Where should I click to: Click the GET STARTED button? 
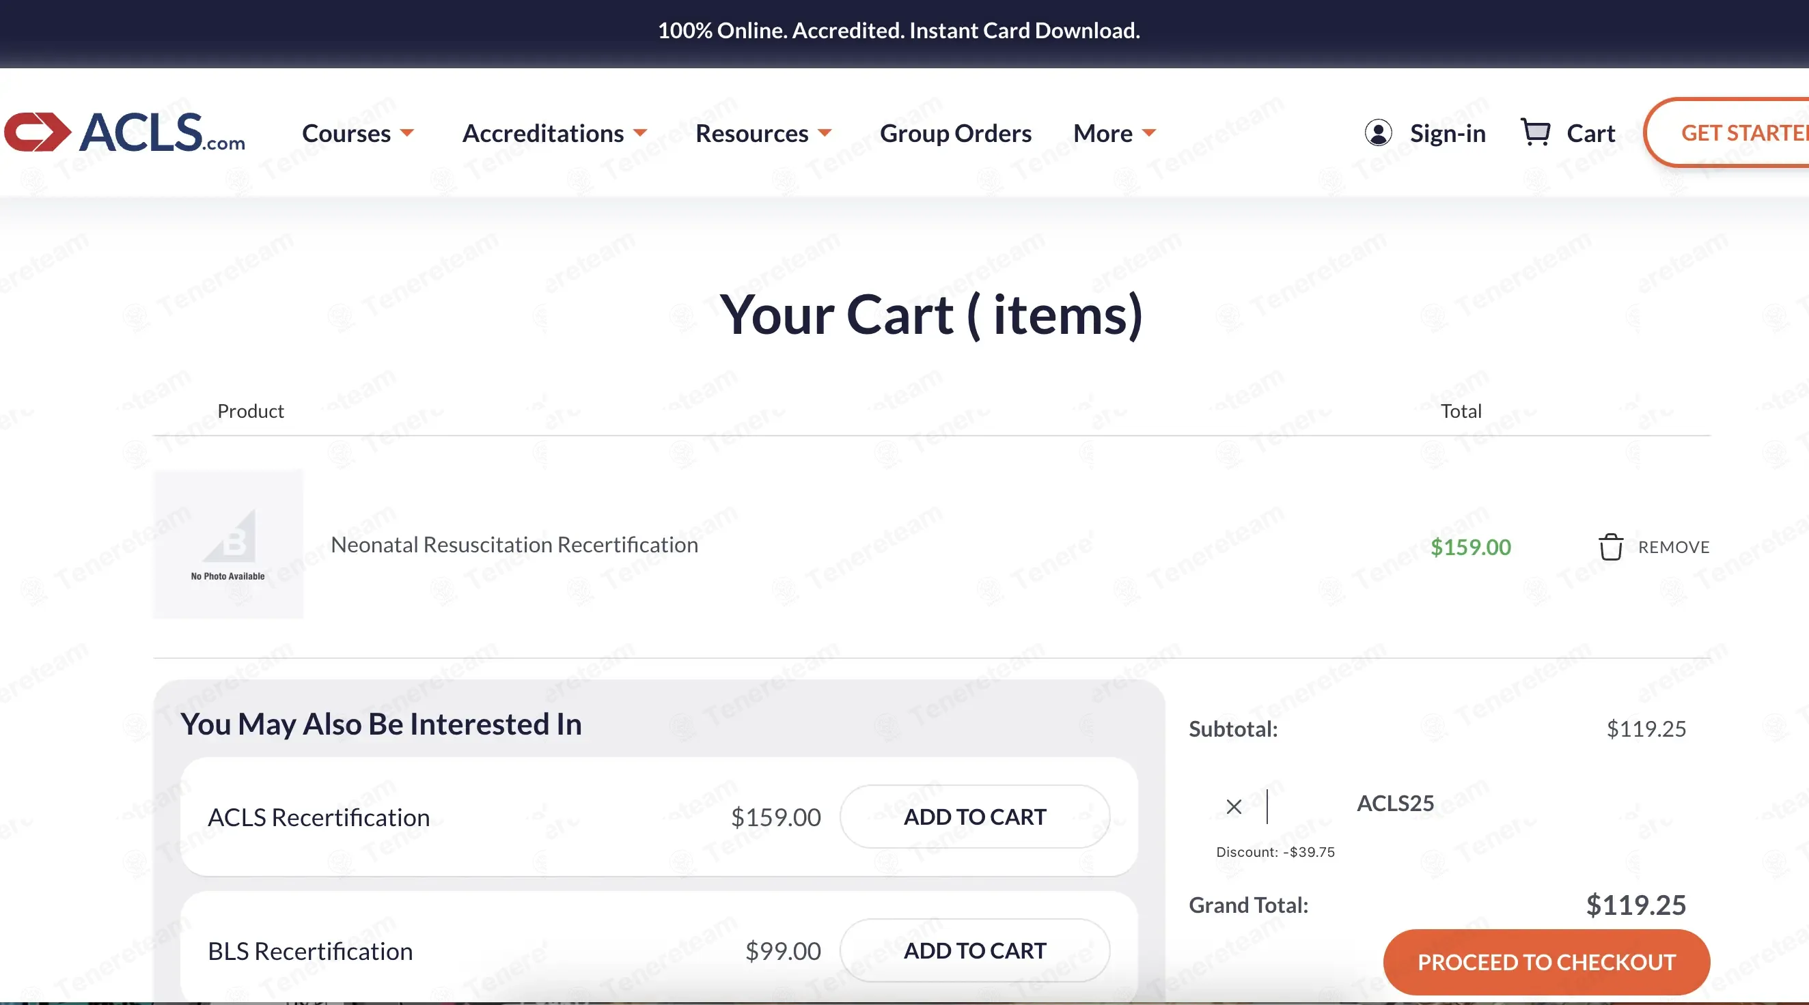click(x=1728, y=132)
